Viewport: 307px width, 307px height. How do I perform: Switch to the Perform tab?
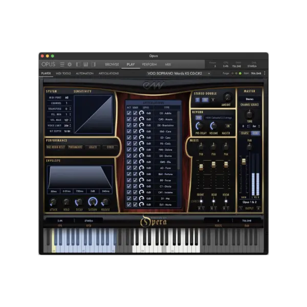click(x=149, y=64)
